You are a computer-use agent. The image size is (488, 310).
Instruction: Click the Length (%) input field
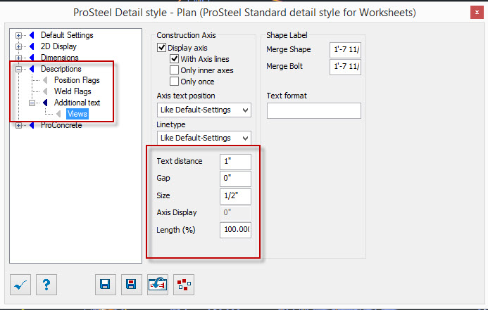pyautogui.click(x=235, y=230)
